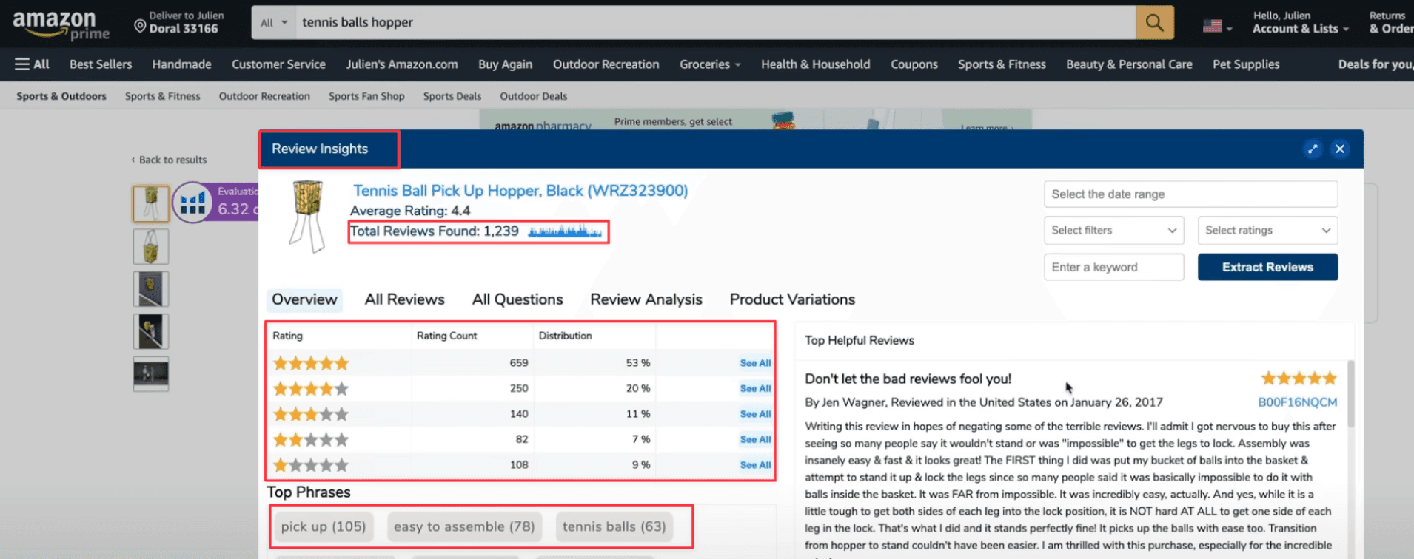
Task: Expand the Review Insights panel to fullscreen
Action: [1313, 149]
